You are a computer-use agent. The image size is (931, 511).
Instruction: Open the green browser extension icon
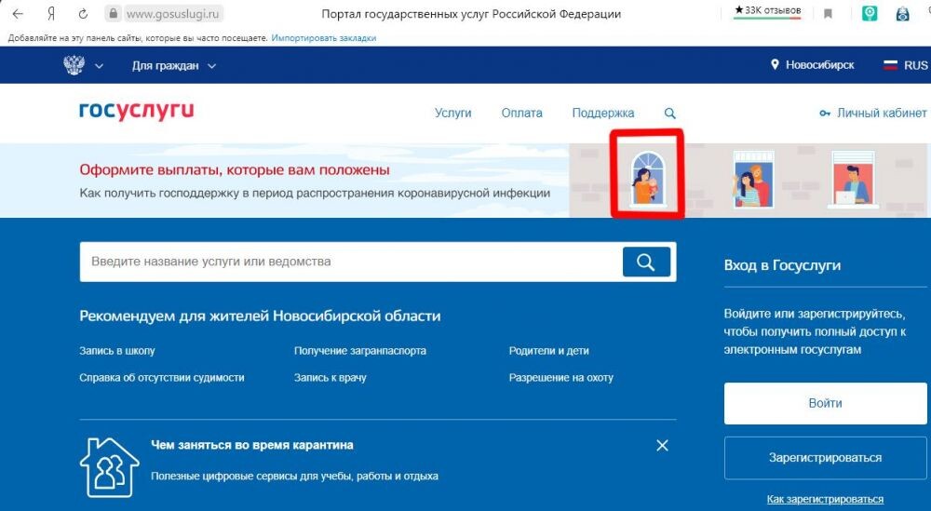(x=870, y=13)
